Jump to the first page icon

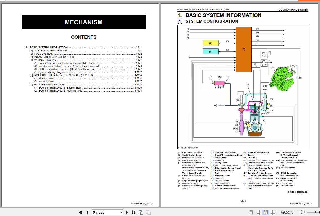81,212
